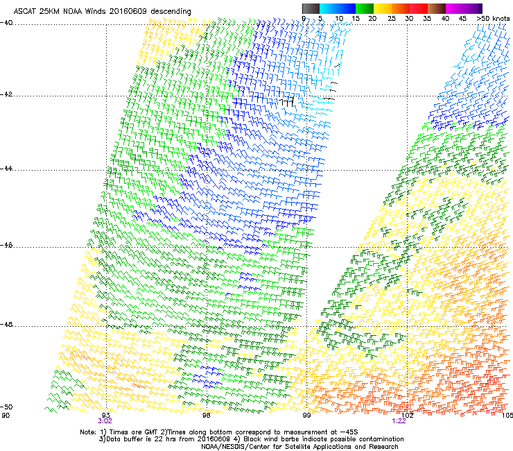The width and height of the screenshot is (513, 451).
Task: Click the latitude label -40
Action: [6, 23]
